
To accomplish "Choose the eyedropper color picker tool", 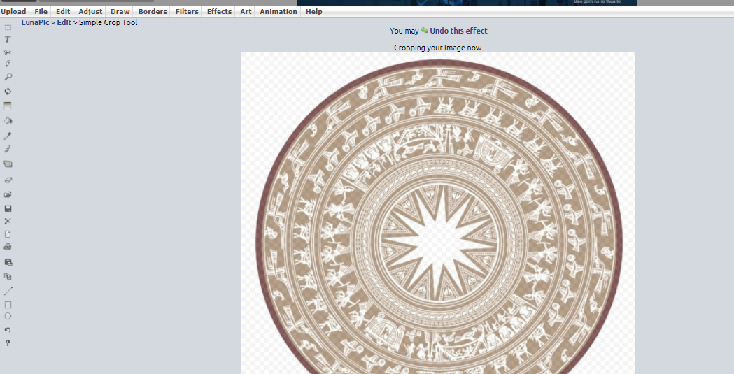I will (x=8, y=135).
